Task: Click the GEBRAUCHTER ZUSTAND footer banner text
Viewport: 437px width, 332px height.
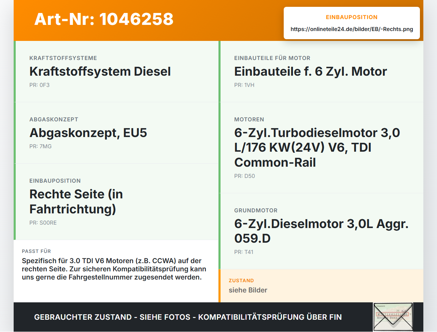Action: (188, 317)
